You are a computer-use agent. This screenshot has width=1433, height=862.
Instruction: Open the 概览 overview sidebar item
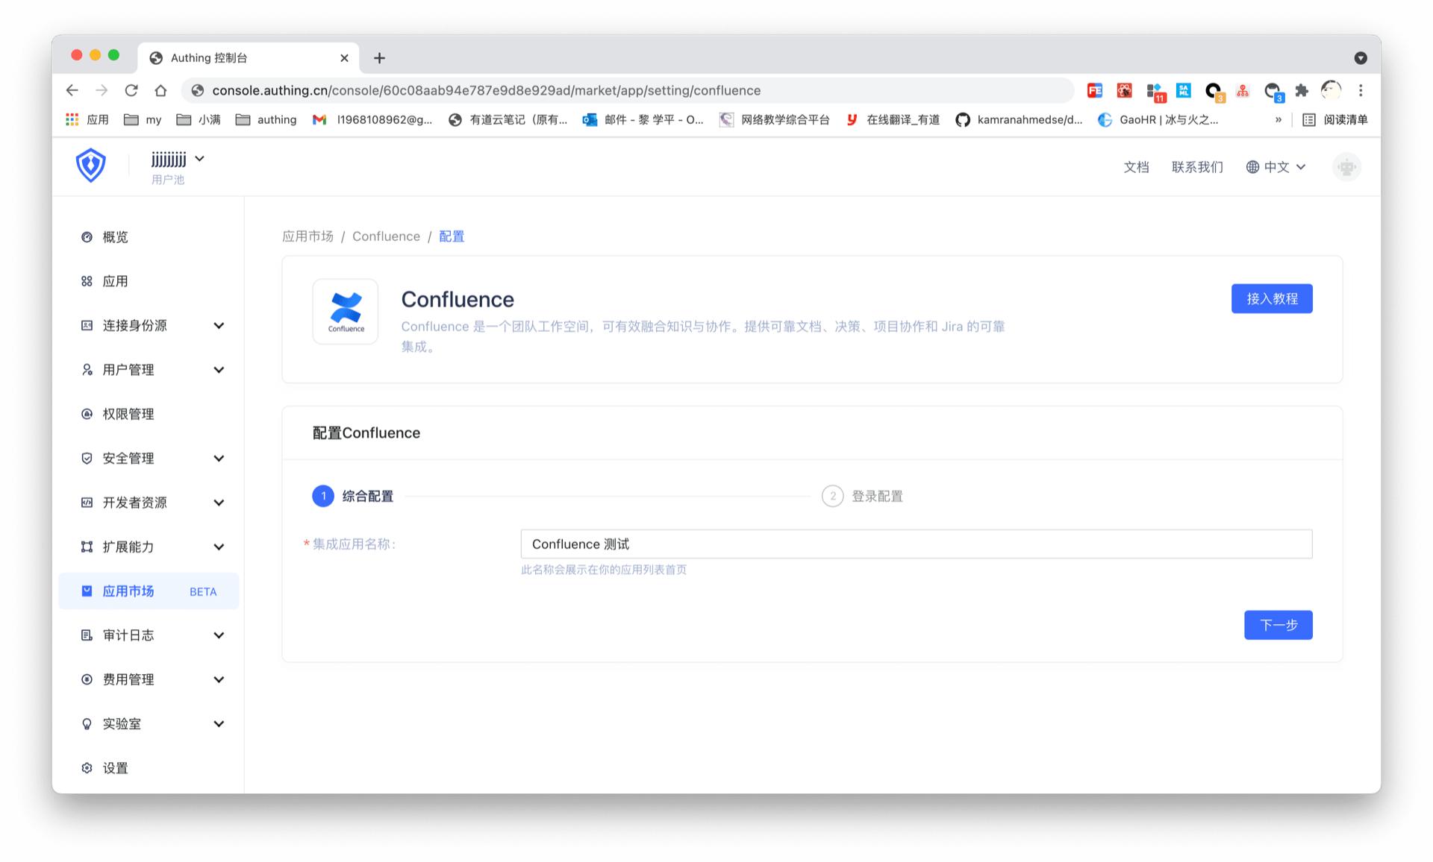click(x=149, y=237)
